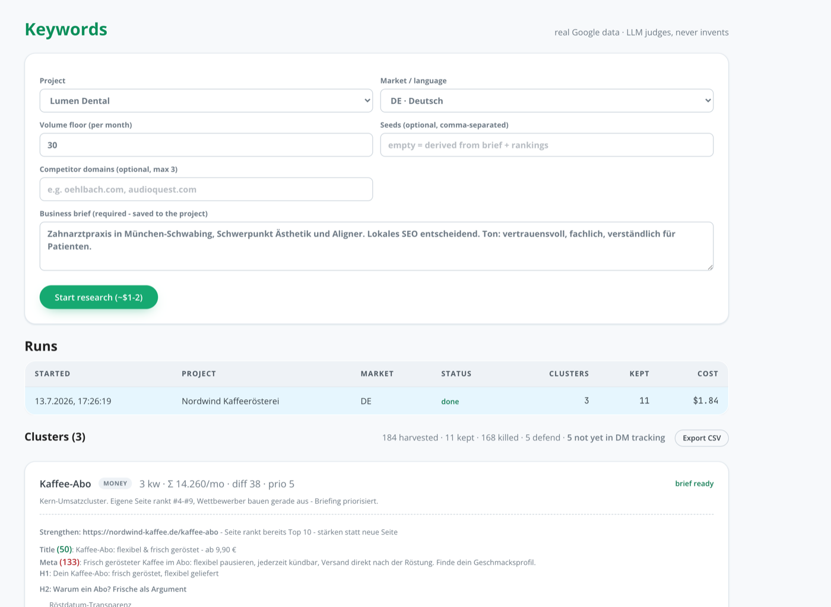Click the CLUSTERS column header
Viewport: 831px width, 607px height.
tap(569, 374)
